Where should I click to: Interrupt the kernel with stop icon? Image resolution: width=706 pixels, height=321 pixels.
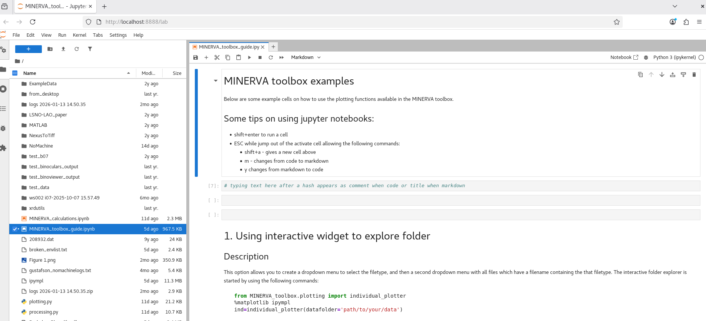(260, 57)
